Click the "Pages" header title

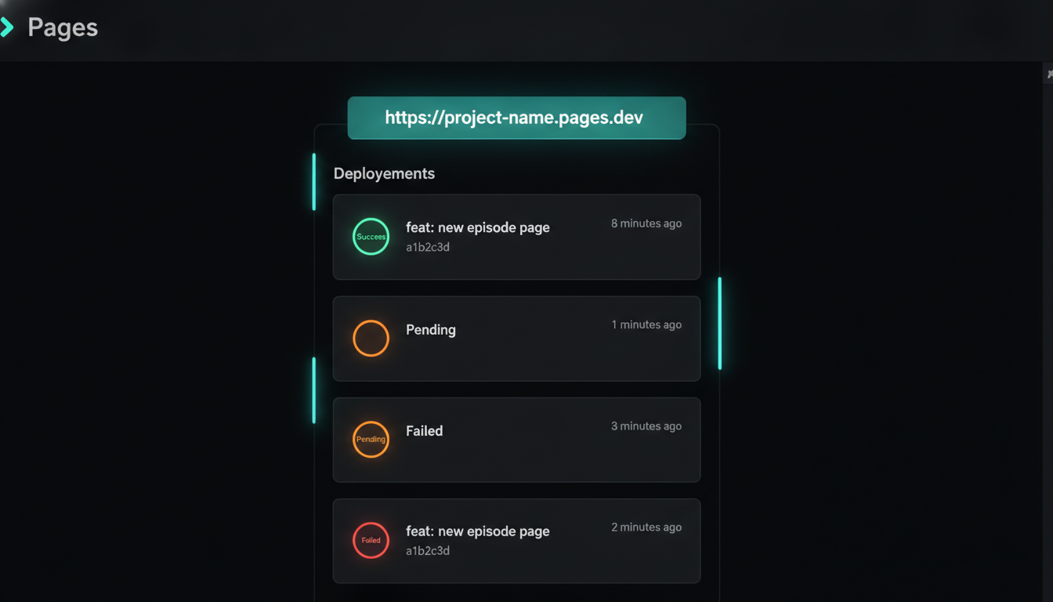pos(63,27)
